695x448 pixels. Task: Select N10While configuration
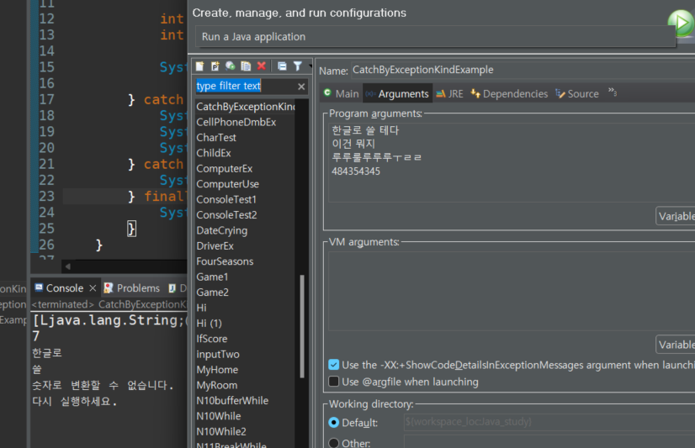(219, 416)
